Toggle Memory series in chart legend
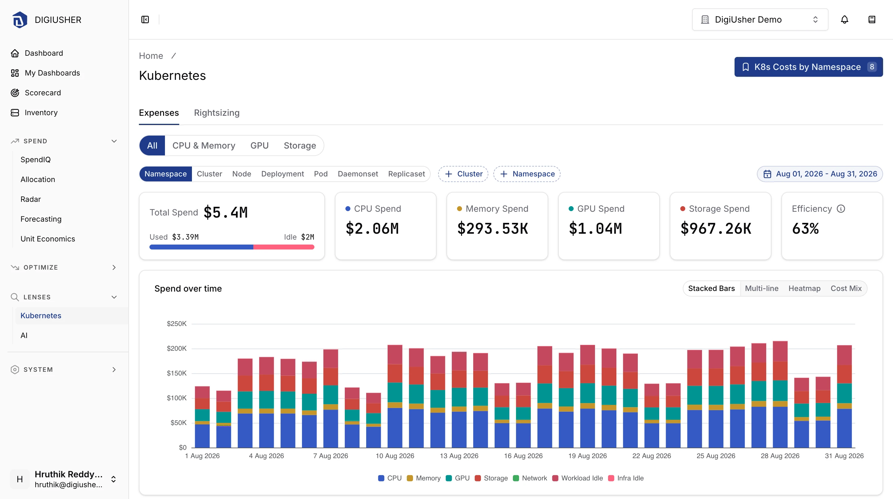This screenshot has width=893, height=499. coord(424,478)
